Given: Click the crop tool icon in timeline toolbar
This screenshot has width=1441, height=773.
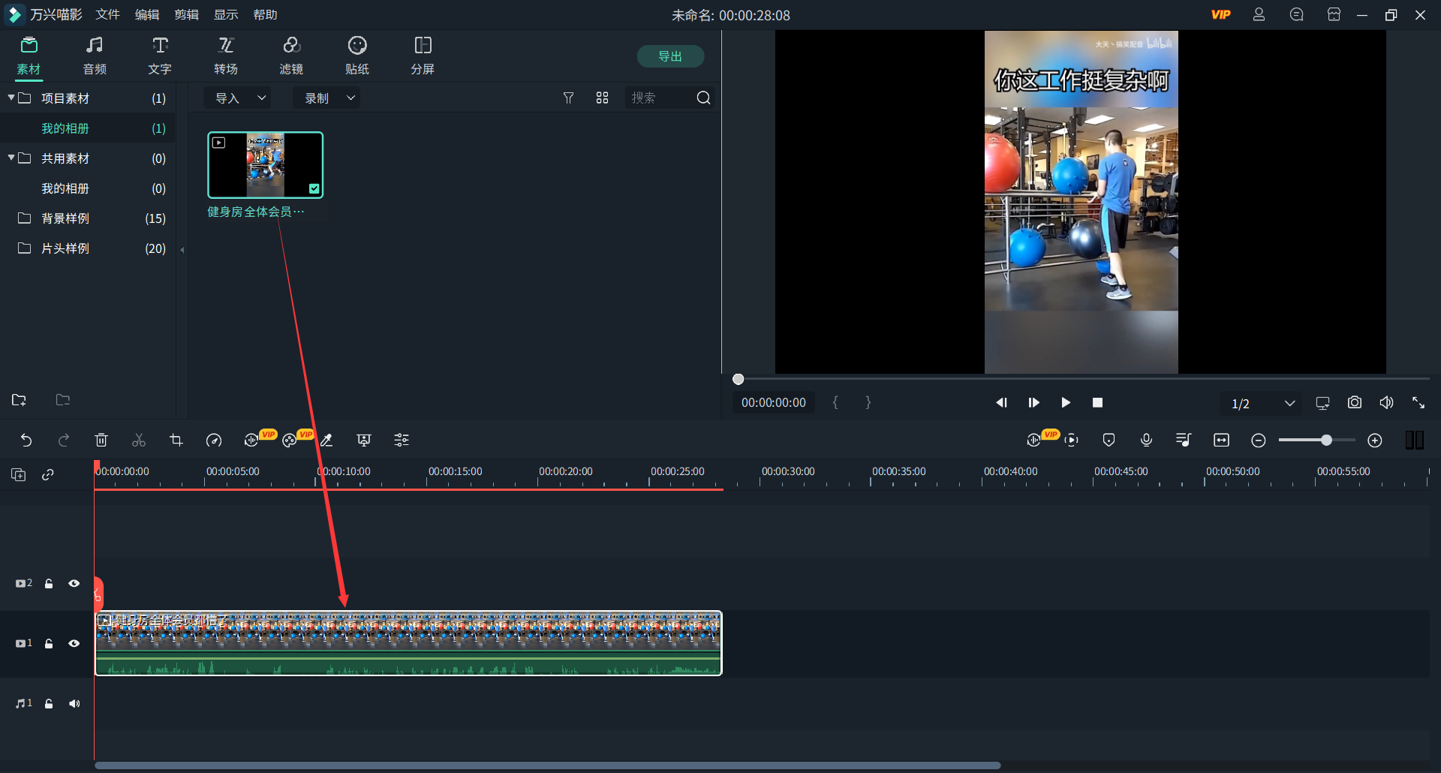Looking at the screenshot, I should coord(176,441).
